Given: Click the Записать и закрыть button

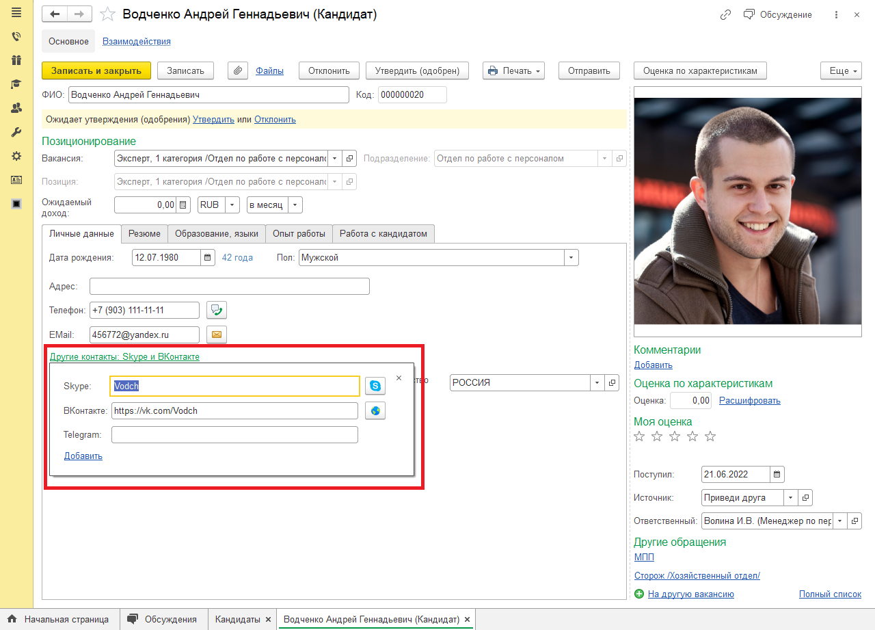Looking at the screenshot, I should [96, 70].
